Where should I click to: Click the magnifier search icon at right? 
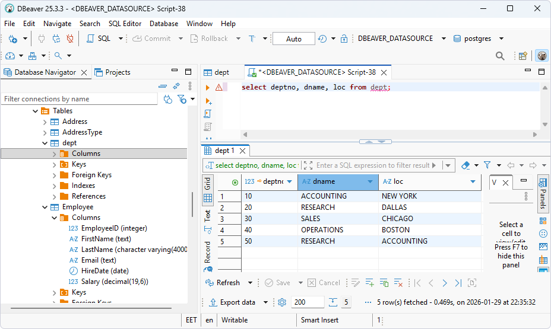click(500, 56)
